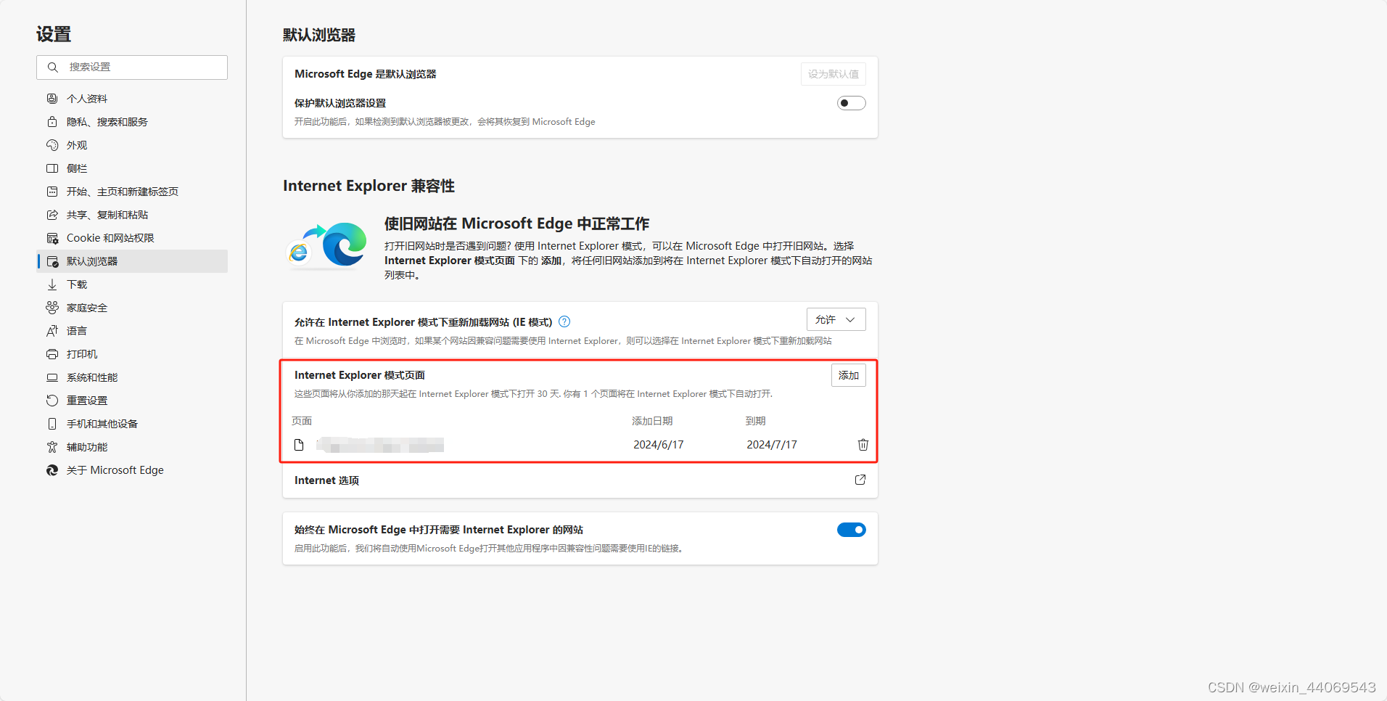Click the System and performance icon
This screenshot has width=1387, height=701.
pyautogui.click(x=52, y=377)
